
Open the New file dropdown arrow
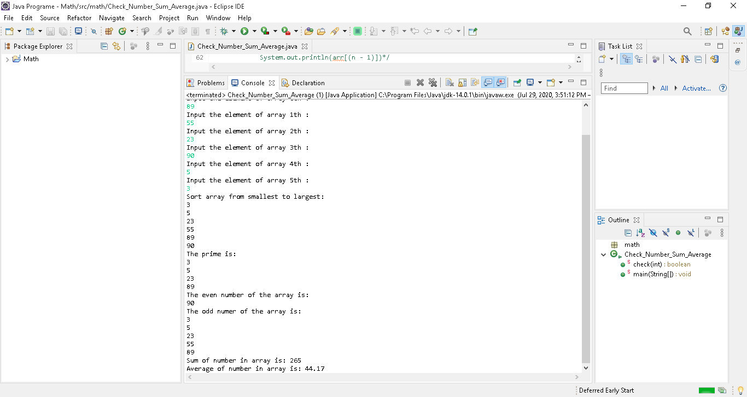20,31
